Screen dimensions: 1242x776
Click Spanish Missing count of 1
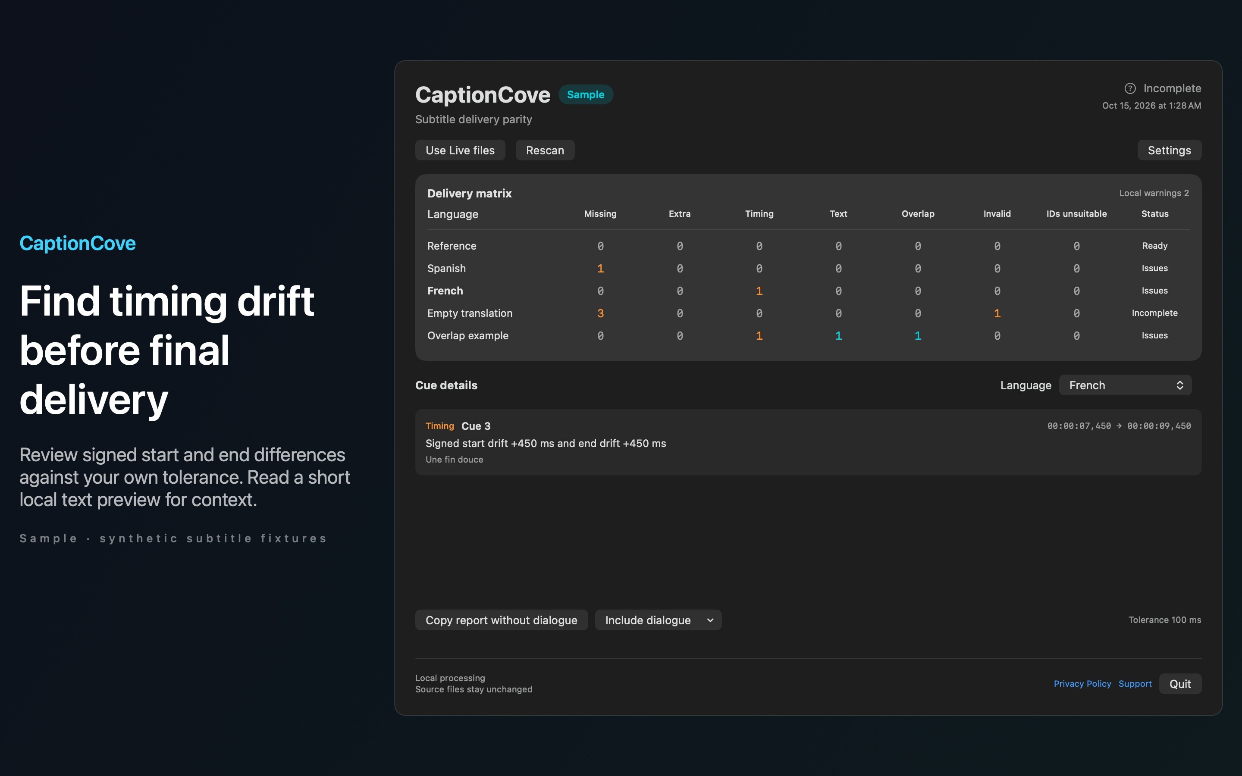(600, 269)
